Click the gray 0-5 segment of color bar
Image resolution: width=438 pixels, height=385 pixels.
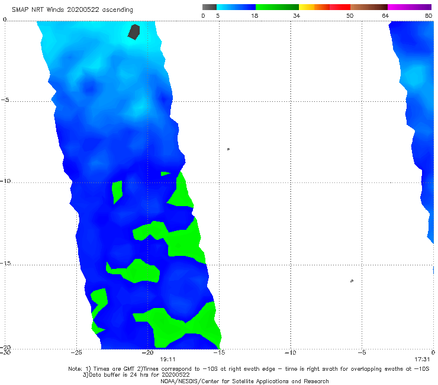(210, 7)
